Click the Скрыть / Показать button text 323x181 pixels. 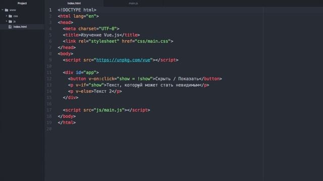click(177, 79)
